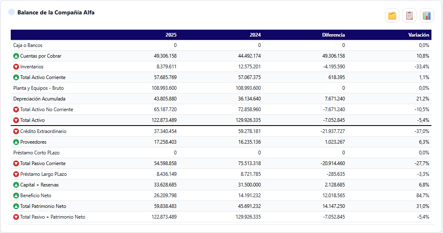Screen dimensions: 443x233
Task: Click the blue circle beside the title
Action: coord(12,12)
